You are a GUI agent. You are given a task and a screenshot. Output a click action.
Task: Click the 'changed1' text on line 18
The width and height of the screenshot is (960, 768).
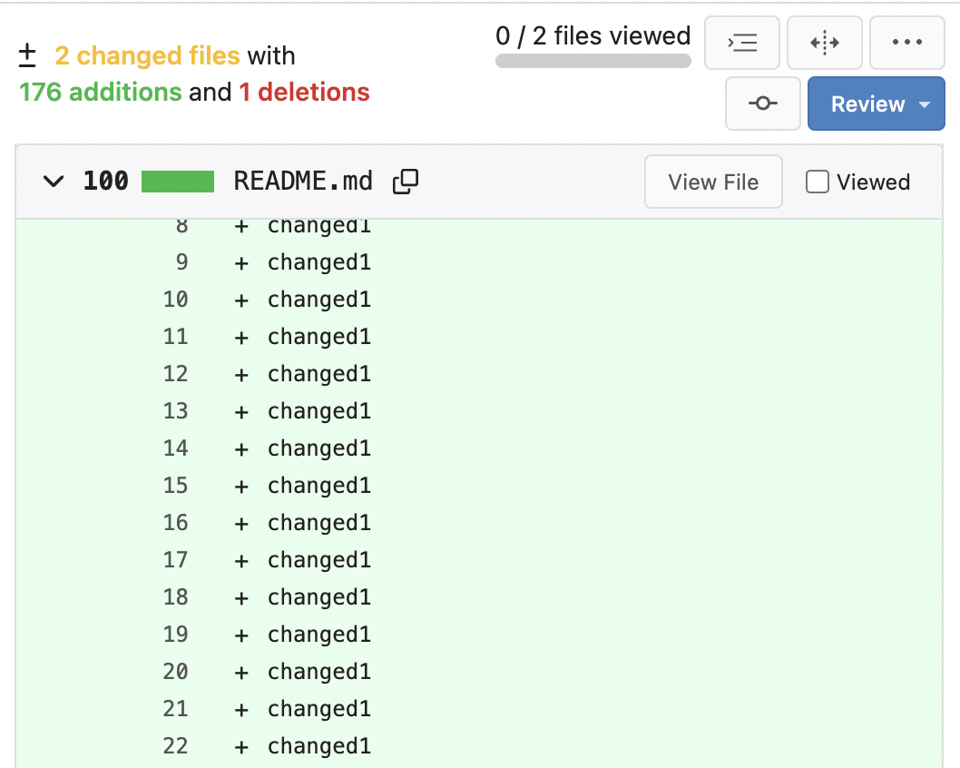(319, 597)
